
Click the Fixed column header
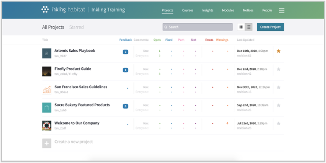(169, 40)
